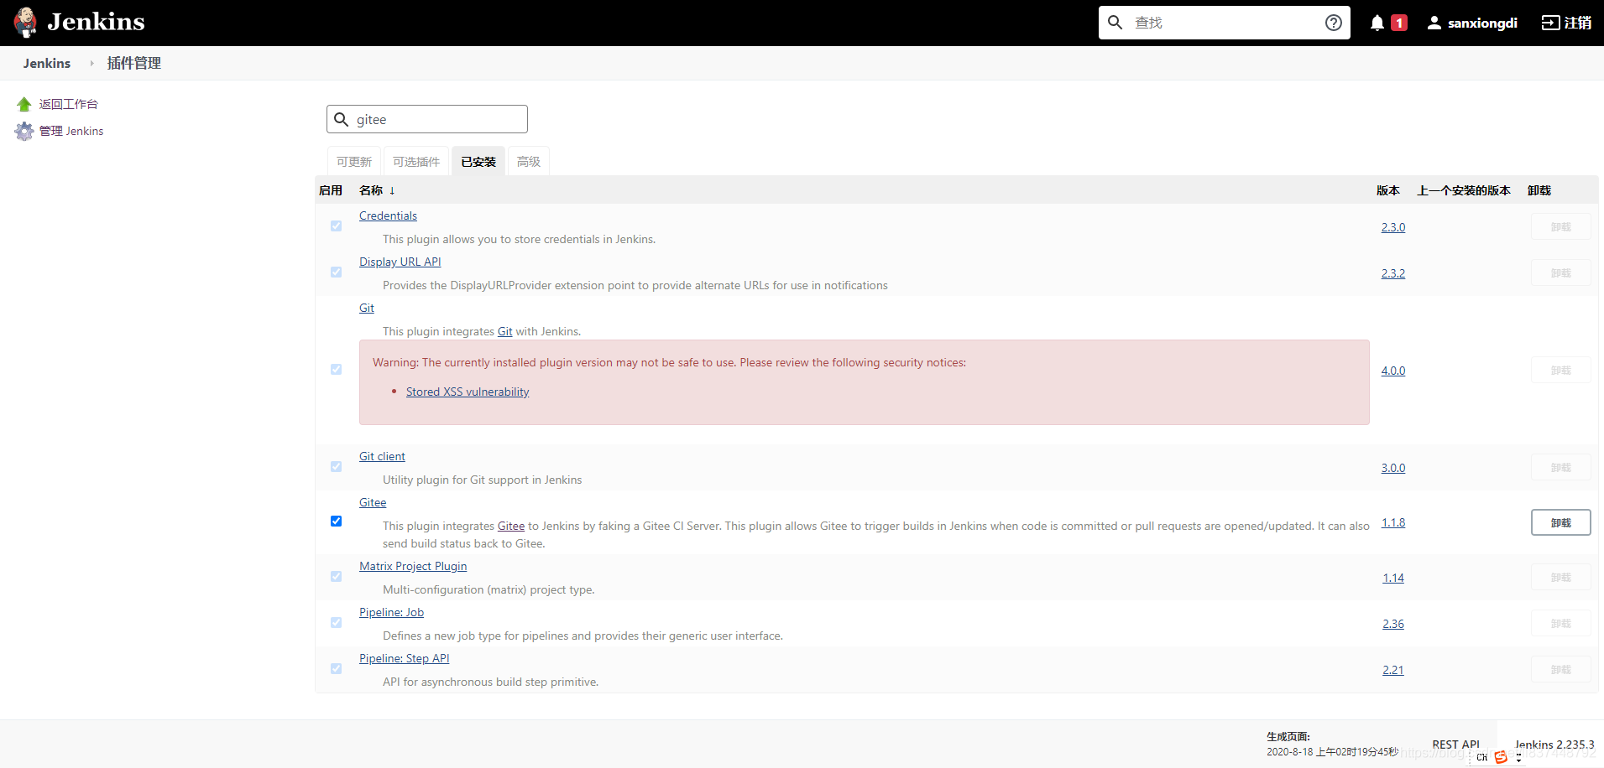The width and height of the screenshot is (1604, 768).
Task: Toggle the Git client plugin checkbox
Action: pos(336,466)
